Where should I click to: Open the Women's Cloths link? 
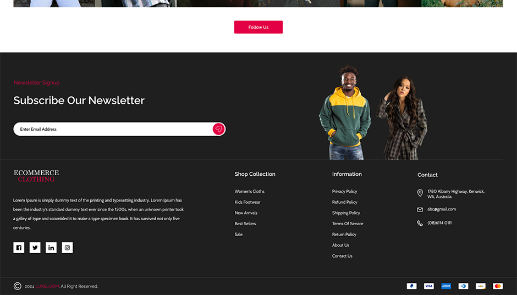pos(250,191)
